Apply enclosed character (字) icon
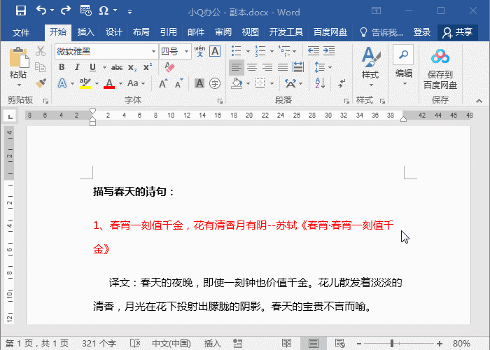The image size is (490, 350). [x=215, y=83]
